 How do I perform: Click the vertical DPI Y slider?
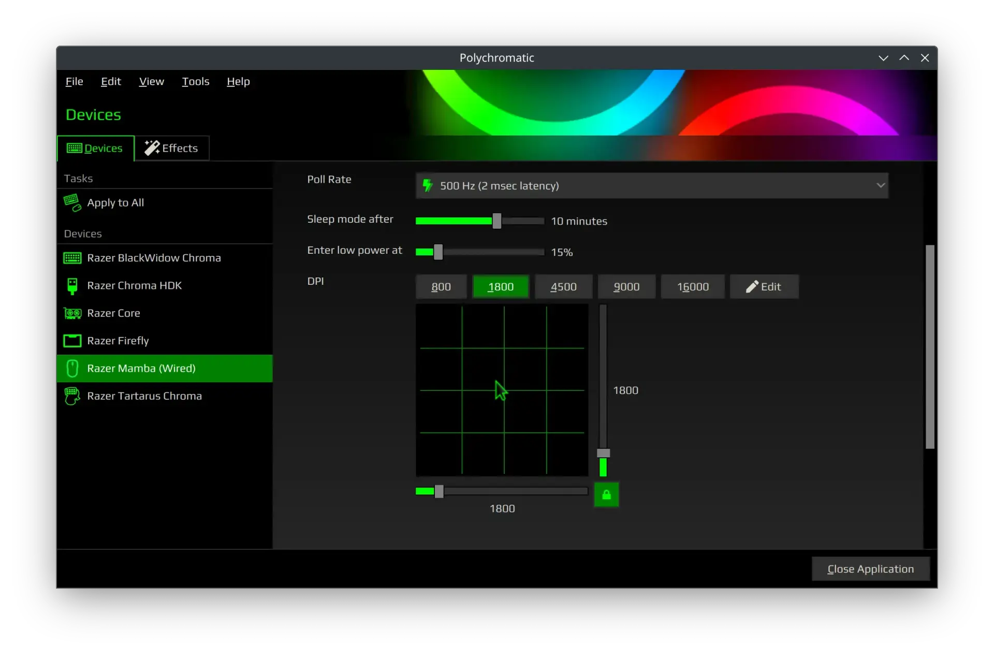click(x=603, y=390)
